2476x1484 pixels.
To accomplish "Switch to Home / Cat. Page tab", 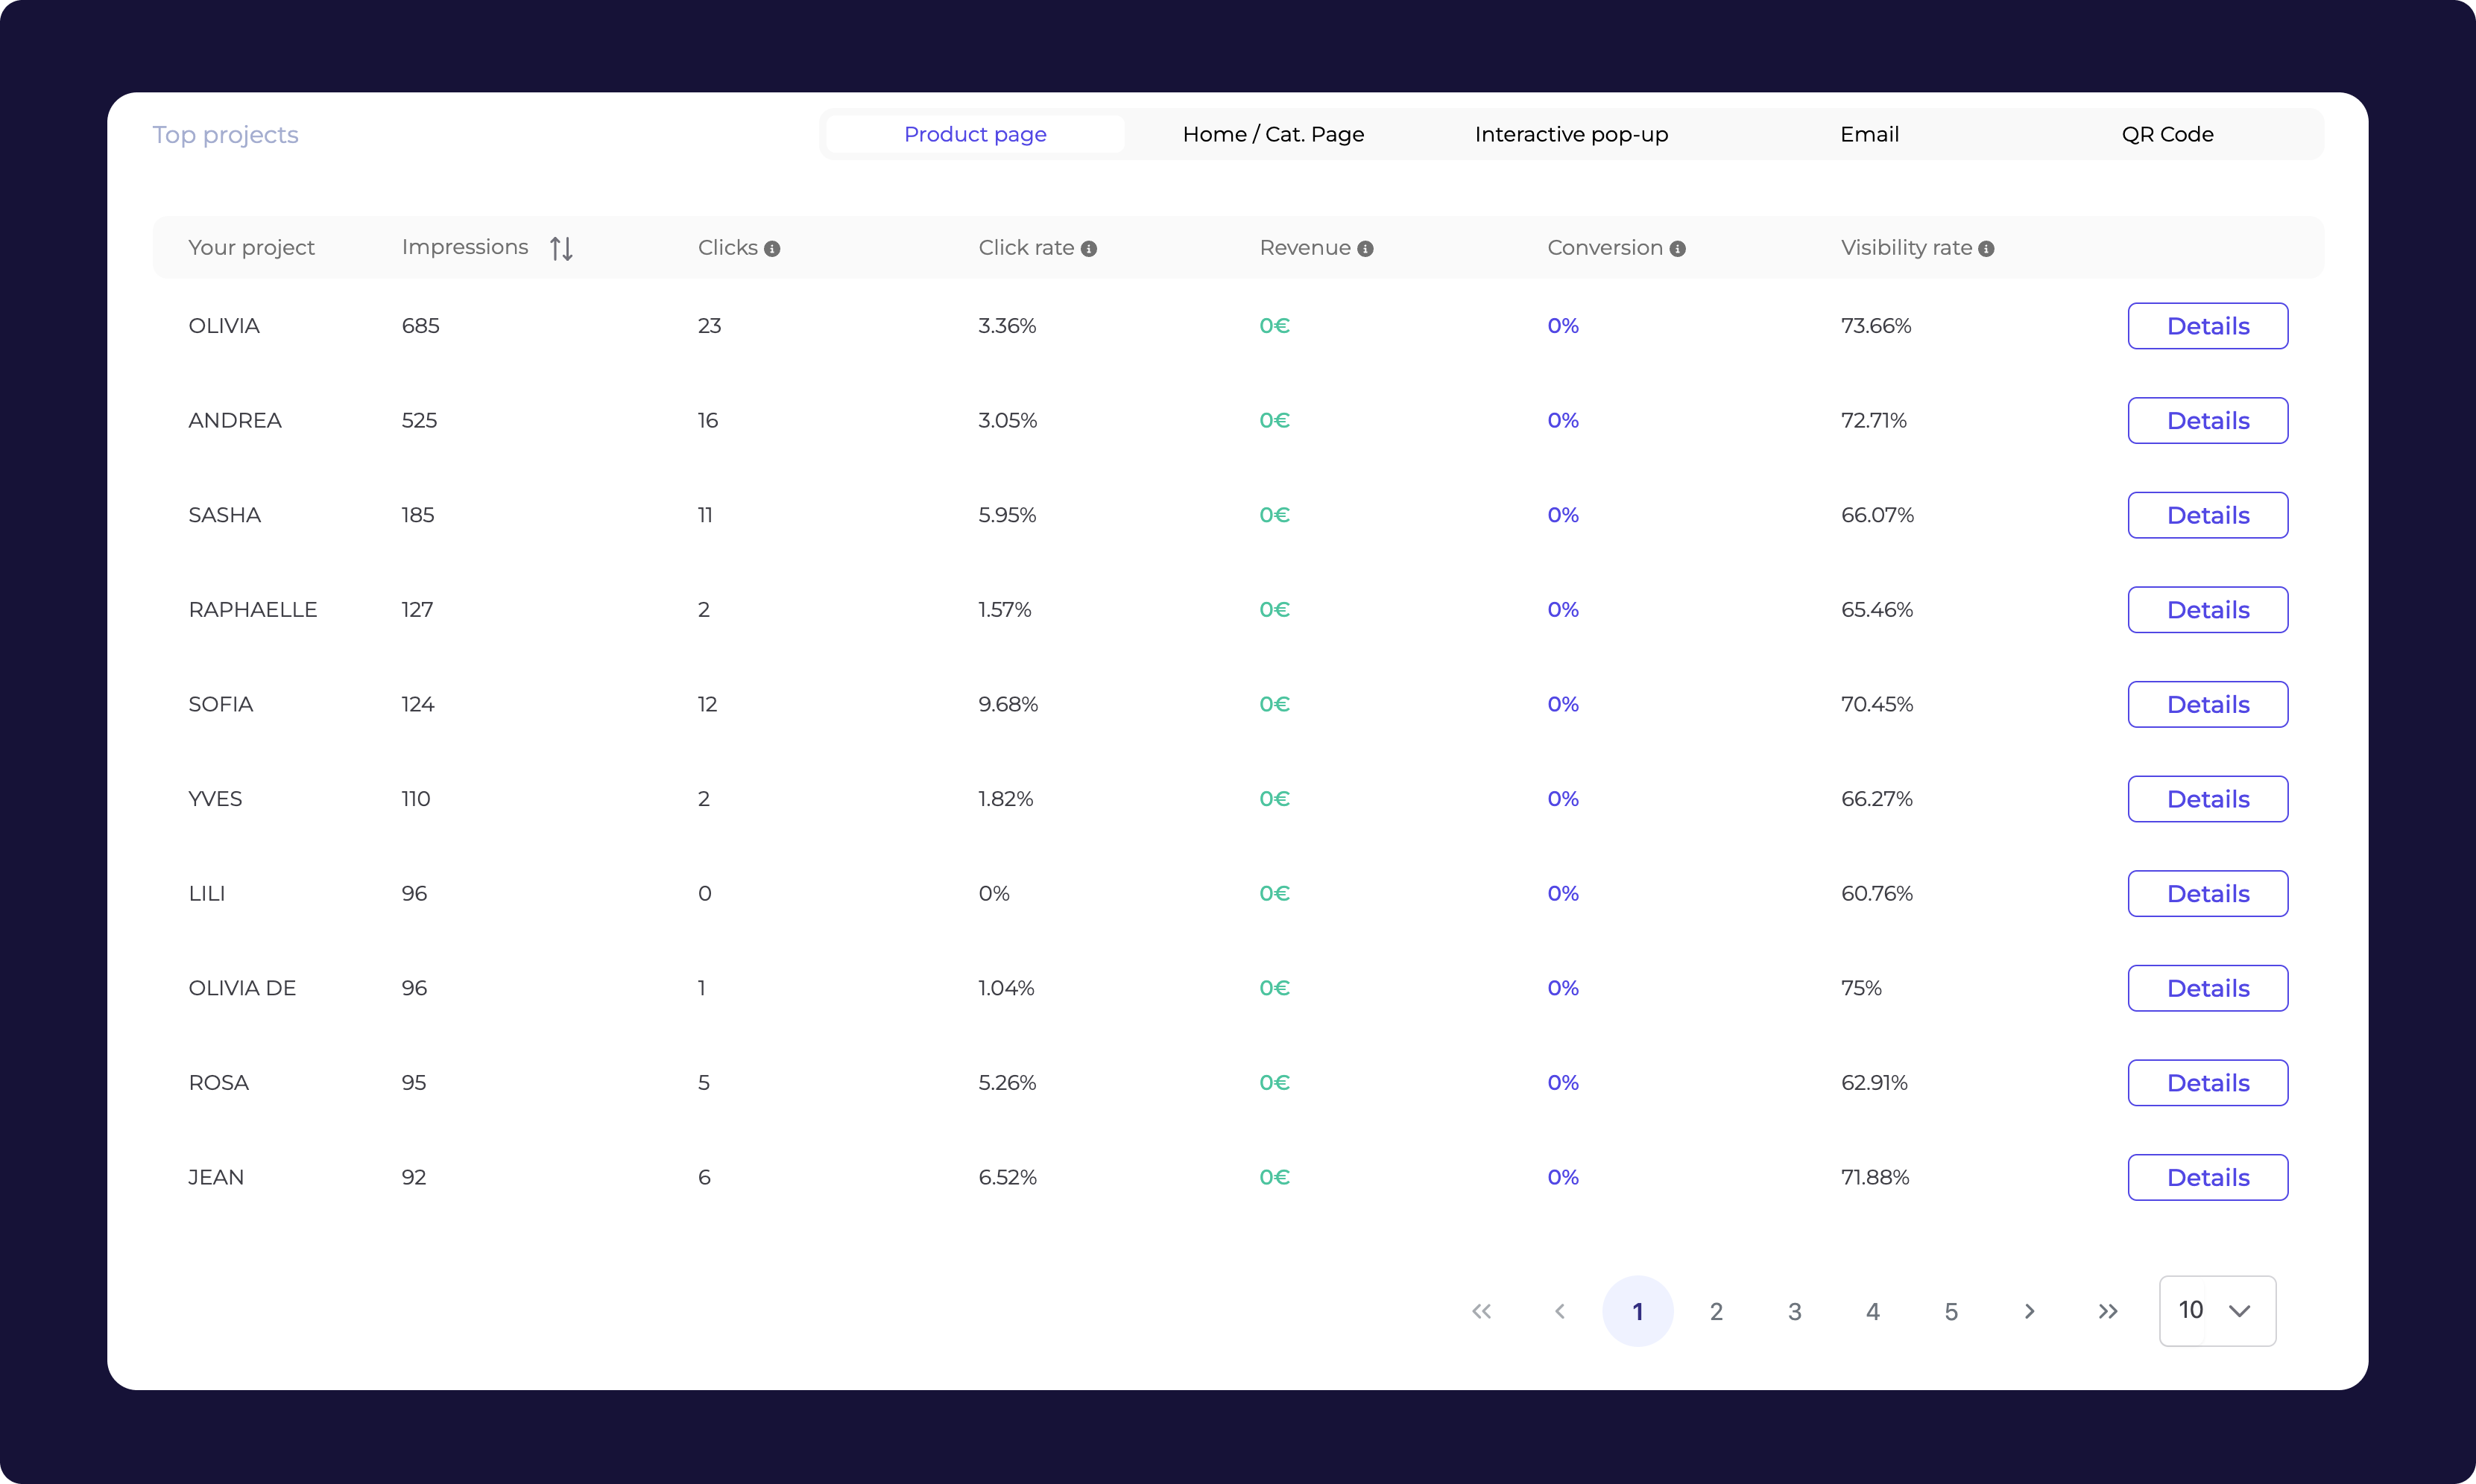I will pos(1272,134).
